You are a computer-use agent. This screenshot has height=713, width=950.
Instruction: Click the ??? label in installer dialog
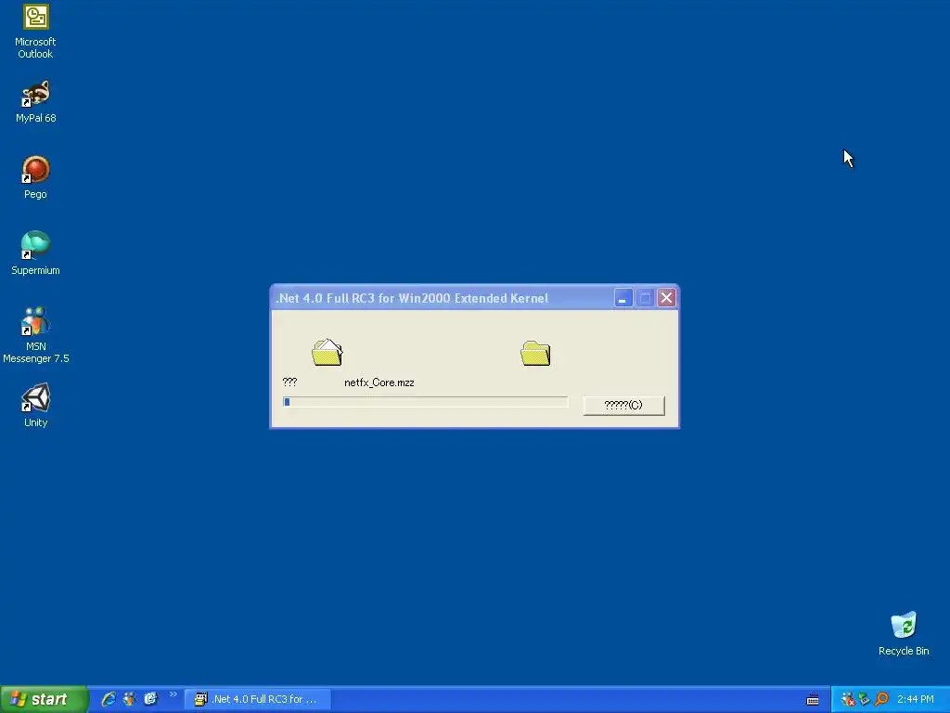[x=289, y=382]
